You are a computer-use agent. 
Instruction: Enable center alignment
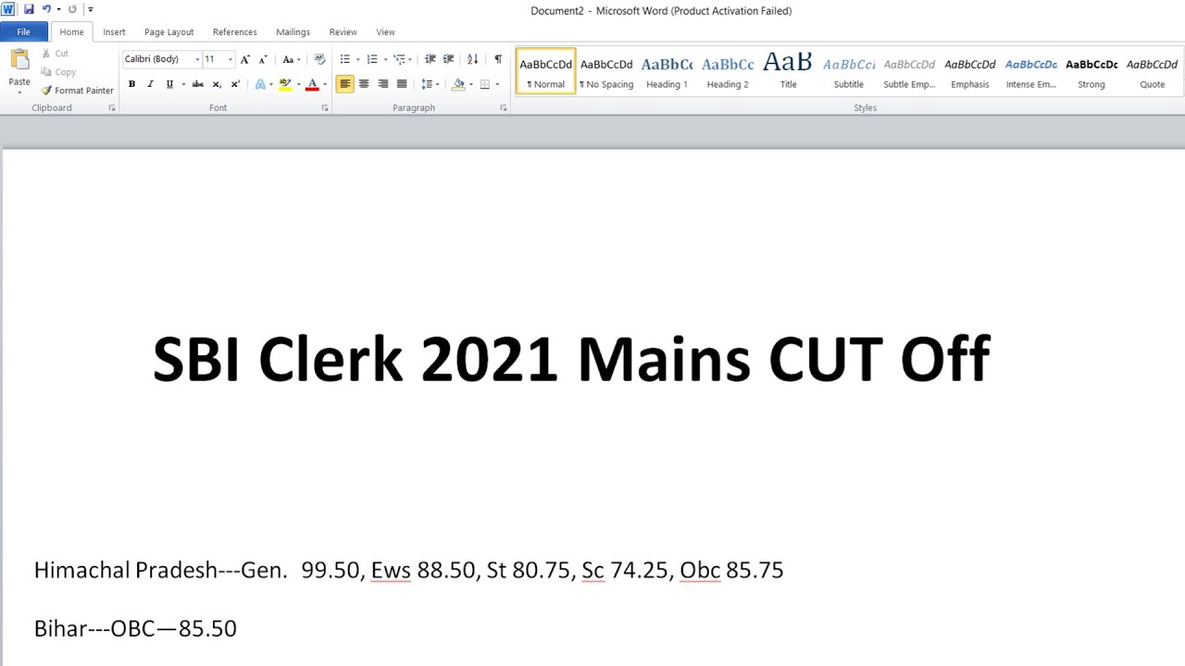[x=364, y=84]
